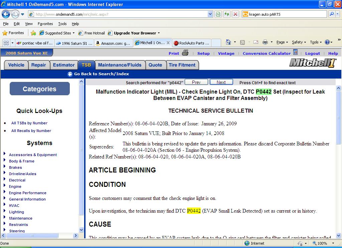Click the Next search result button
Viewport: 342px width, 248px height.
pos(221,82)
